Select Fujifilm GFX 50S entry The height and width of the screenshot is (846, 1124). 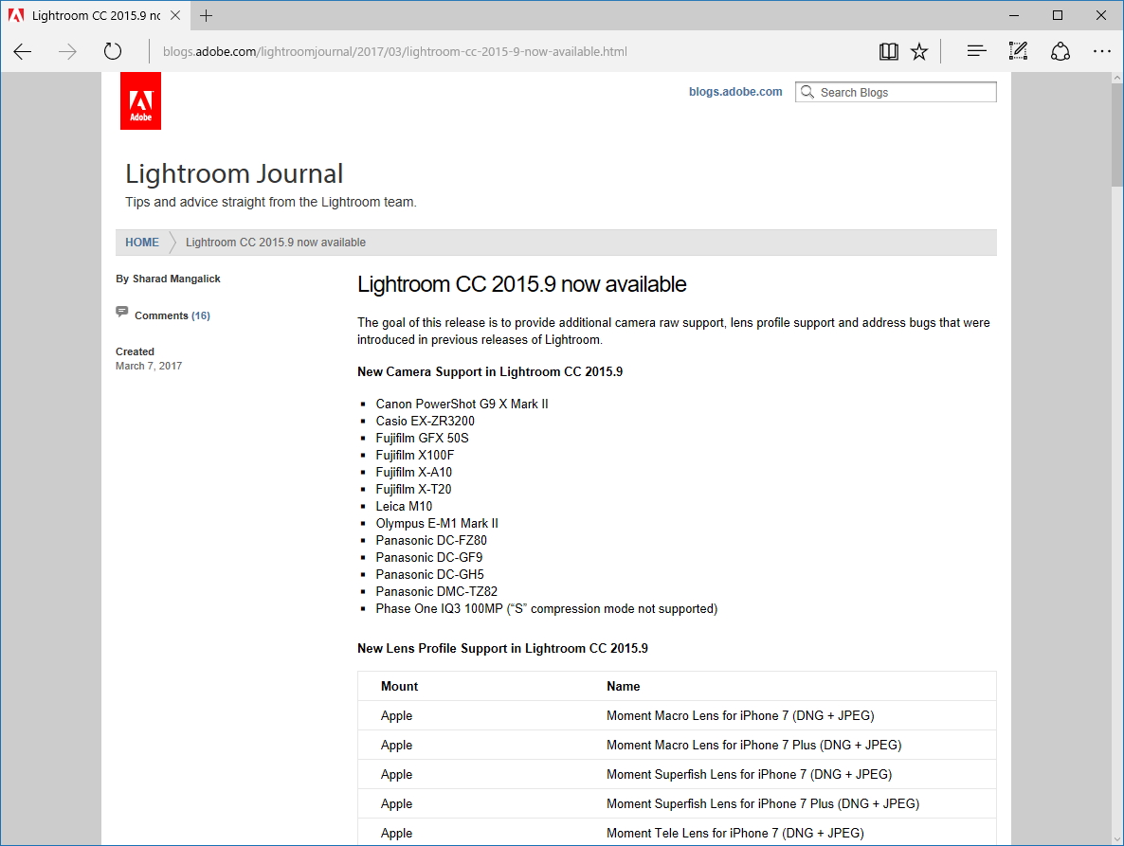coord(423,439)
